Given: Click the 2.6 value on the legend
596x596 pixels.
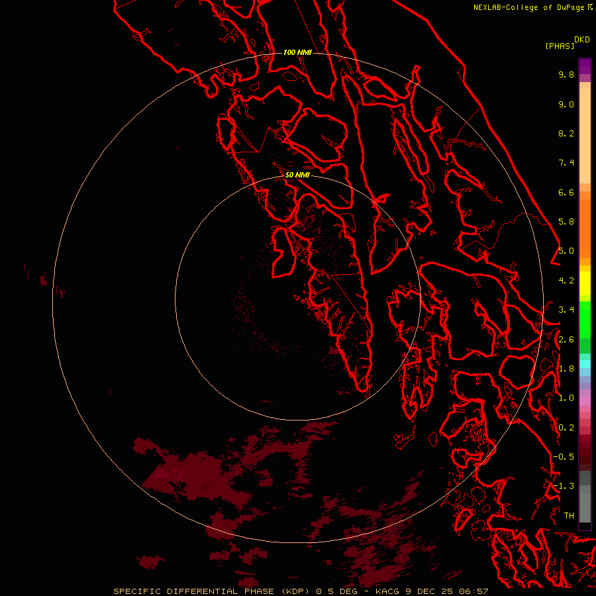Looking at the screenshot, I should (x=566, y=340).
